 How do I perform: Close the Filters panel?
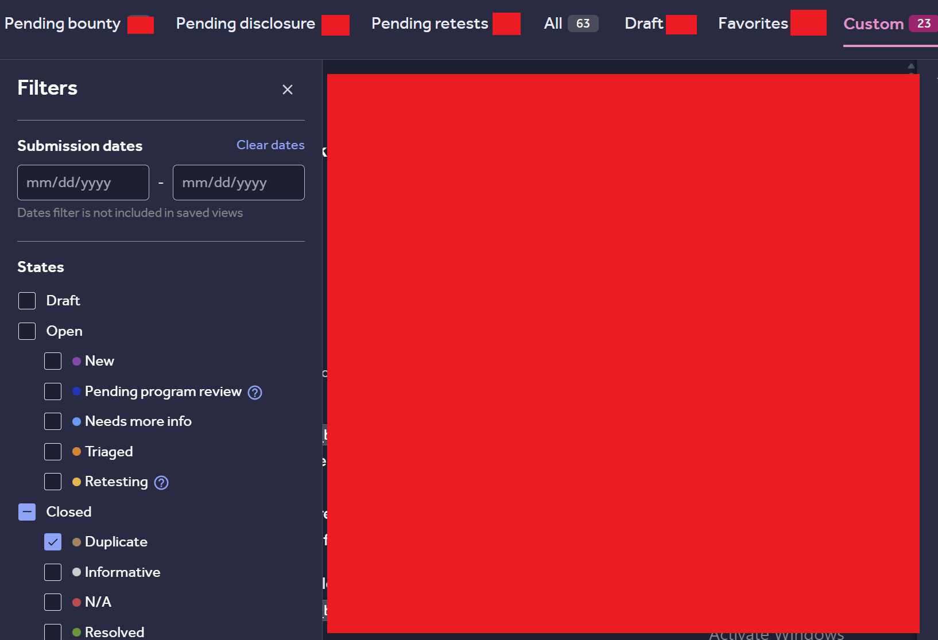pyautogui.click(x=288, y=90)
